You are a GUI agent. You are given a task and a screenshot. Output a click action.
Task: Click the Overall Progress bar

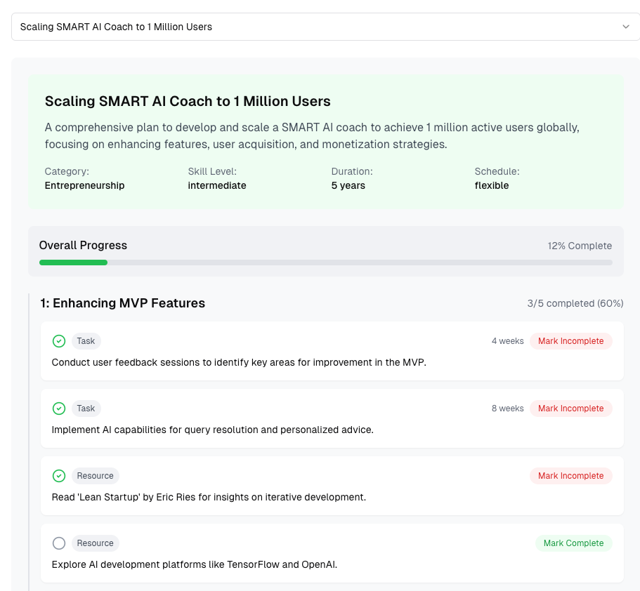click(325, 263)
